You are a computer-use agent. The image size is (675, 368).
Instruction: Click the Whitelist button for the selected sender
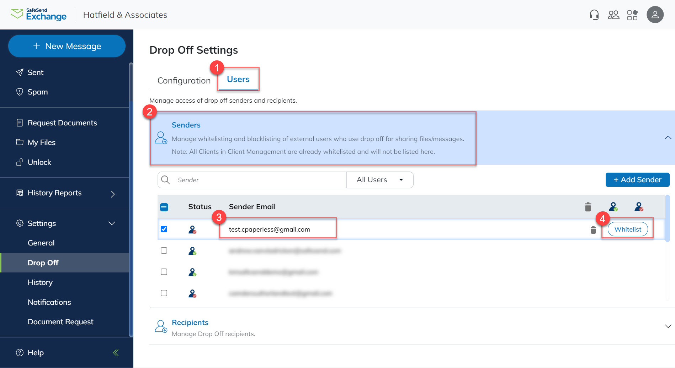click(627, 229)
